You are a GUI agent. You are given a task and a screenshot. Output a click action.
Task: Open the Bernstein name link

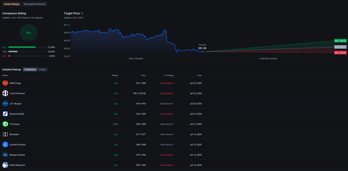coord(14,134)
